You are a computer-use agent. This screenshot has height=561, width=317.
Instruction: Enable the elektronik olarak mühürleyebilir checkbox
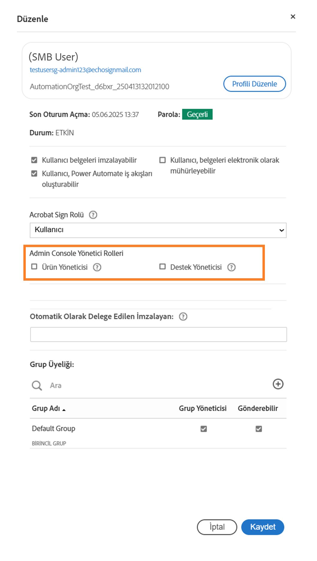click(x=162, y=160)
